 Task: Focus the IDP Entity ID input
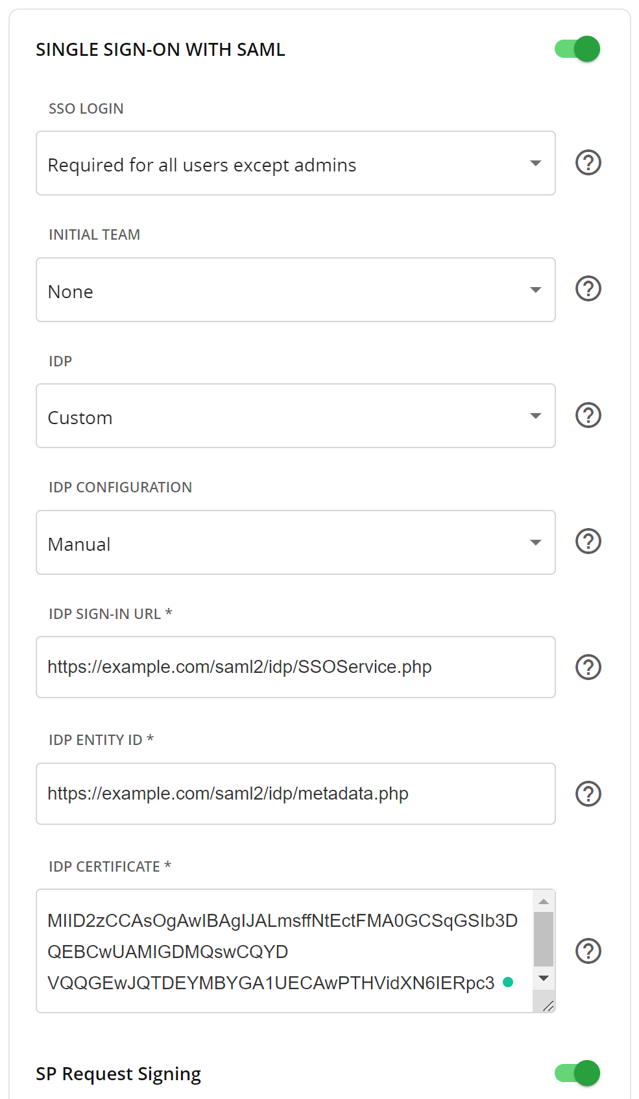pyautogui.click(x=295, y=794)
